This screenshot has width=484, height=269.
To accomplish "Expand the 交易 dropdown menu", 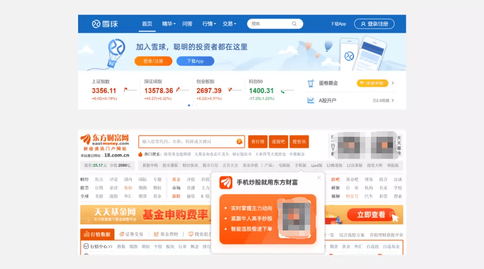I will (x=229, y=24).
